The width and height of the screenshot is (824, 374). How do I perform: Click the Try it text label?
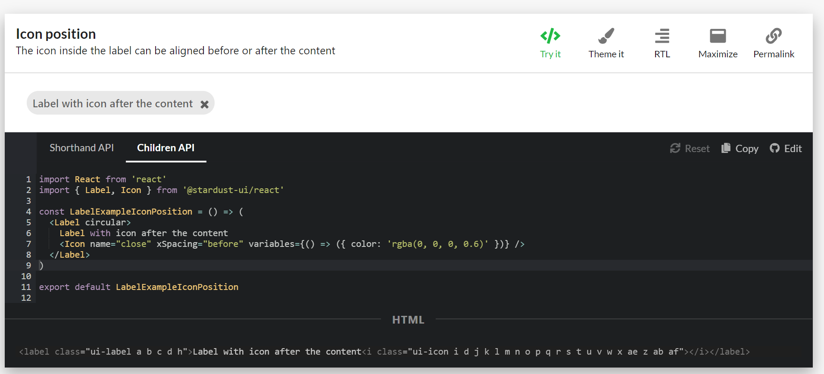point(550,54)
